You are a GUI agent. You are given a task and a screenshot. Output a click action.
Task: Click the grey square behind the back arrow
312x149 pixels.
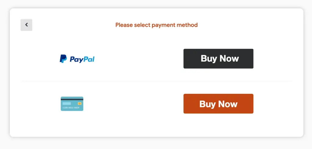(26, 25)
